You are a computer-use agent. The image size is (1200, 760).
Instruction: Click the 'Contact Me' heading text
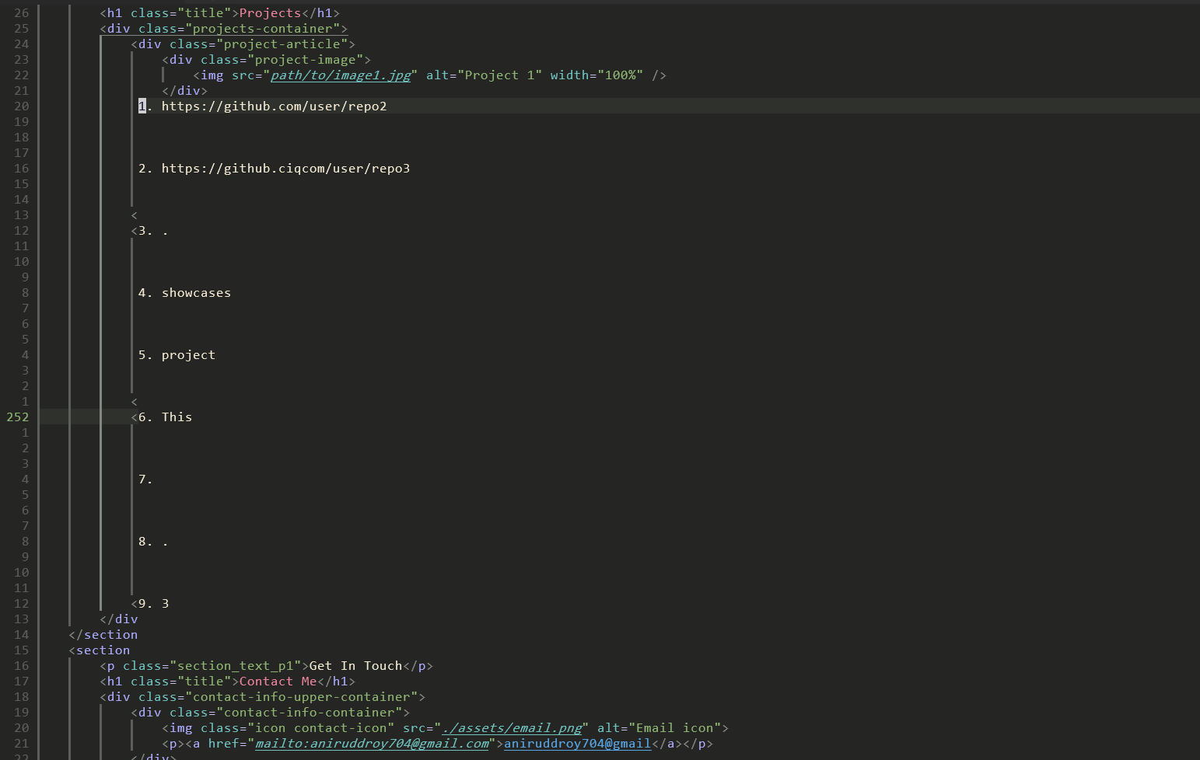(x=278, y=682)
